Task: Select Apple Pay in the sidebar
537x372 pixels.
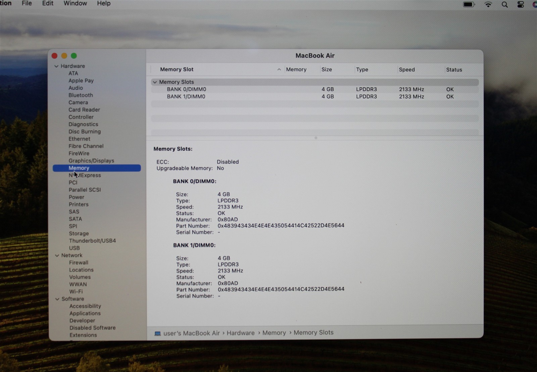Action: point(81,81)
